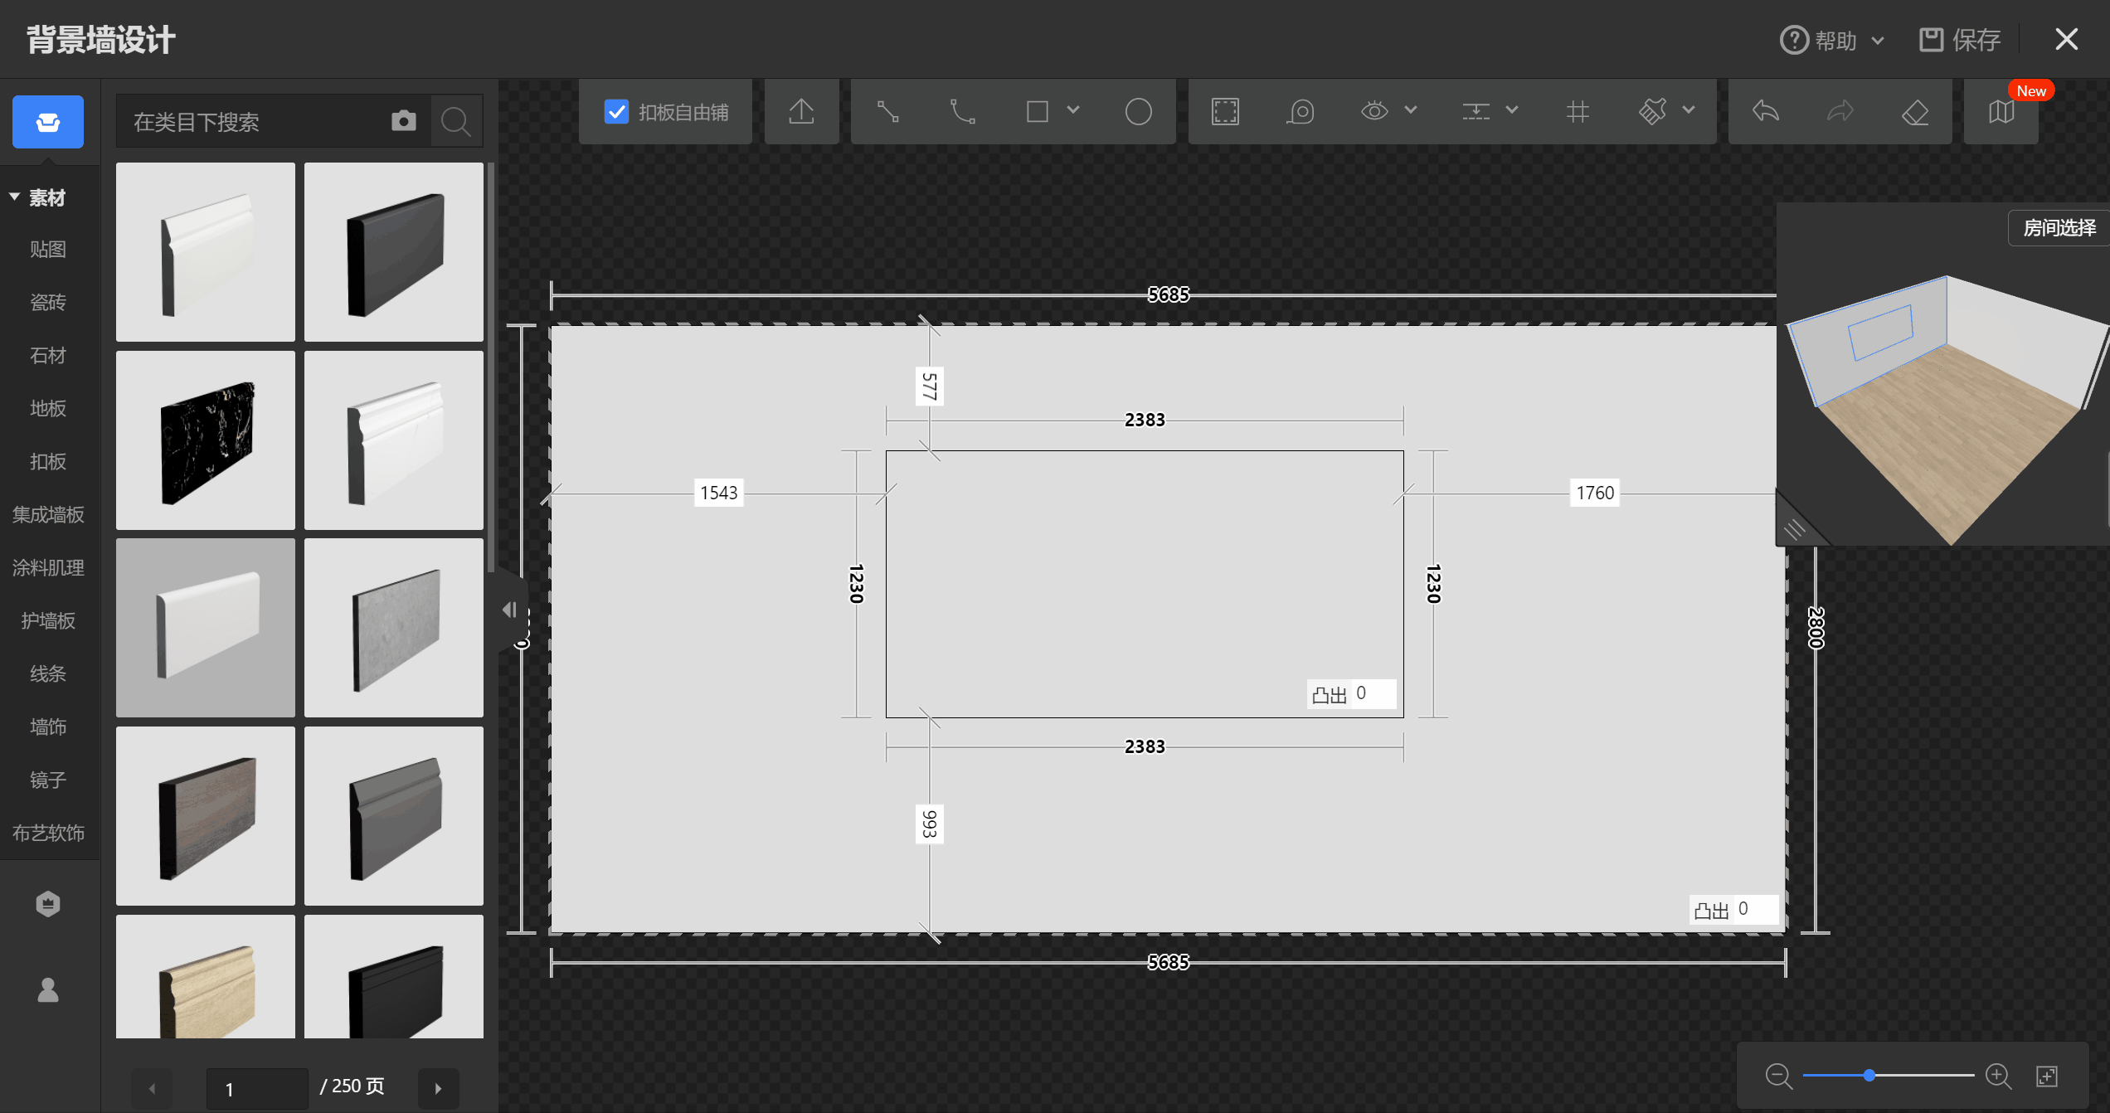Collapse the 素材 category tree

[x=15, y=197]
